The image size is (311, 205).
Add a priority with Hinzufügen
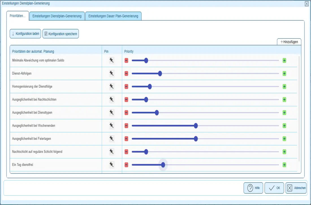[289, 42]
